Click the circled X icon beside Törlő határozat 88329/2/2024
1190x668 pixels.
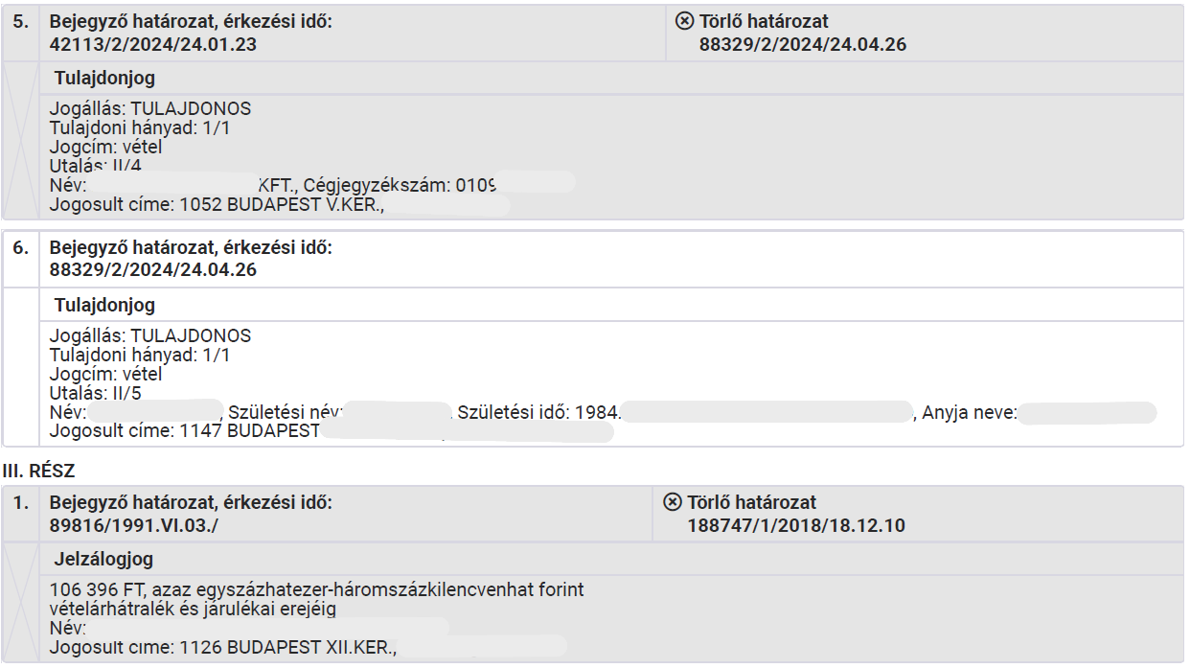684,21
